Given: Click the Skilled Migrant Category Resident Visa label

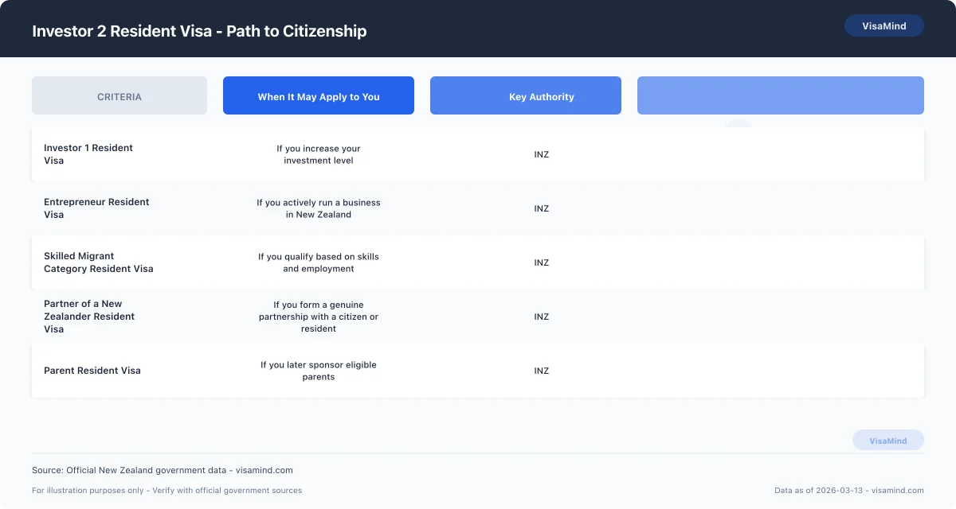Looking at the screenshot, I should (x=99, y=262).
